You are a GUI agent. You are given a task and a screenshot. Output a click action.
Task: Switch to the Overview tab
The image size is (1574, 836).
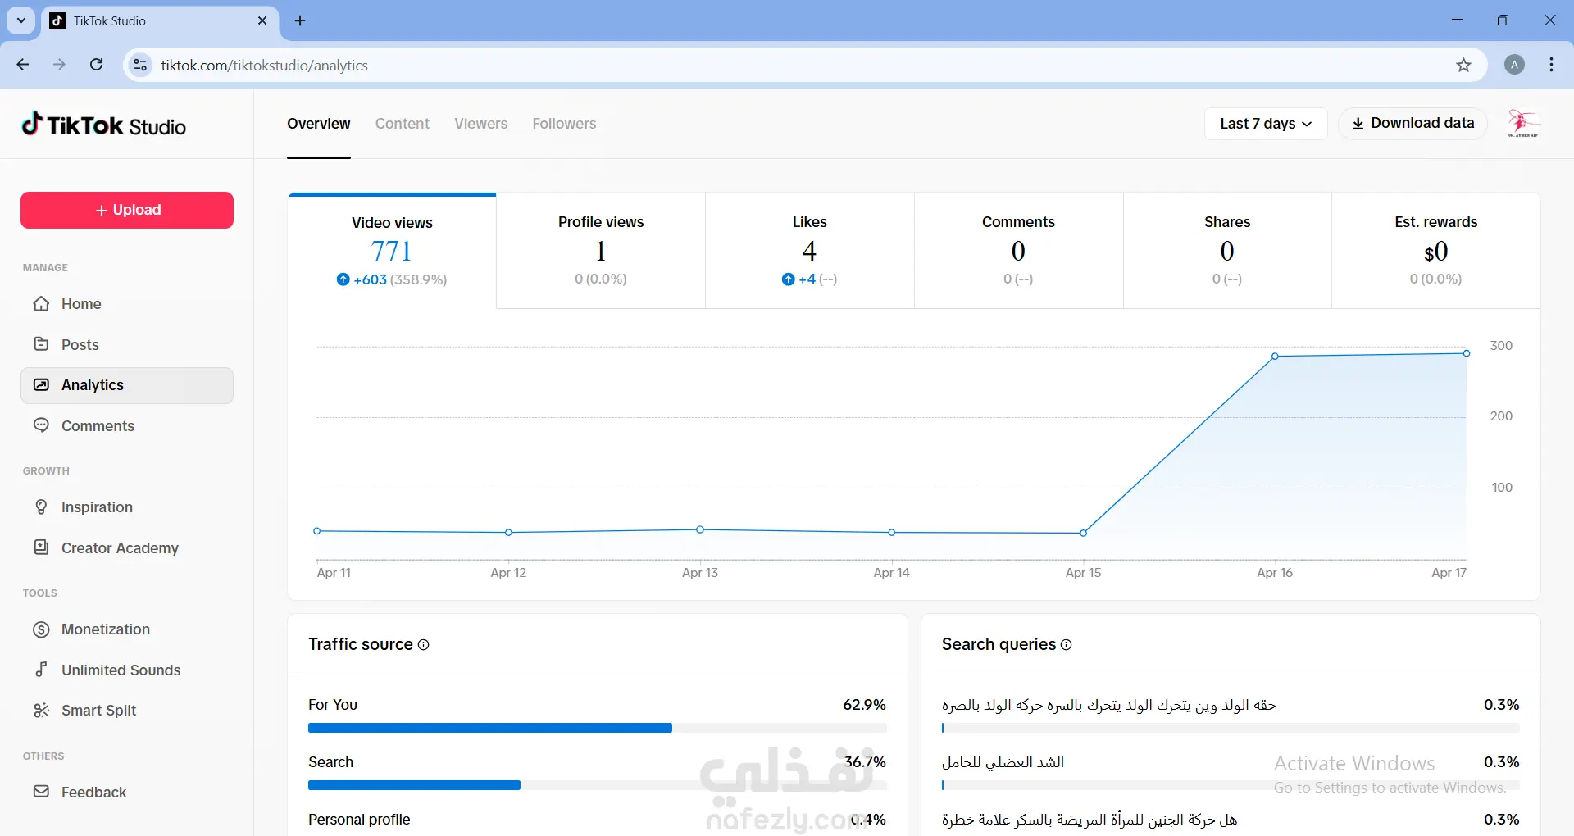coord(319,124)
